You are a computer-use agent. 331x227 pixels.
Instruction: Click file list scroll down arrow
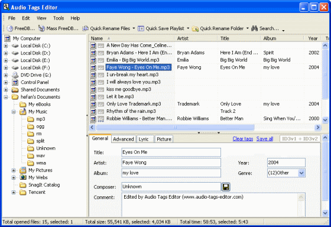(325, 119)
